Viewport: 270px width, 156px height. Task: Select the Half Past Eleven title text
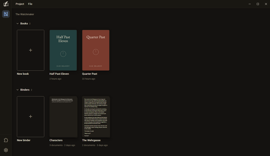(x=59, y=74)
